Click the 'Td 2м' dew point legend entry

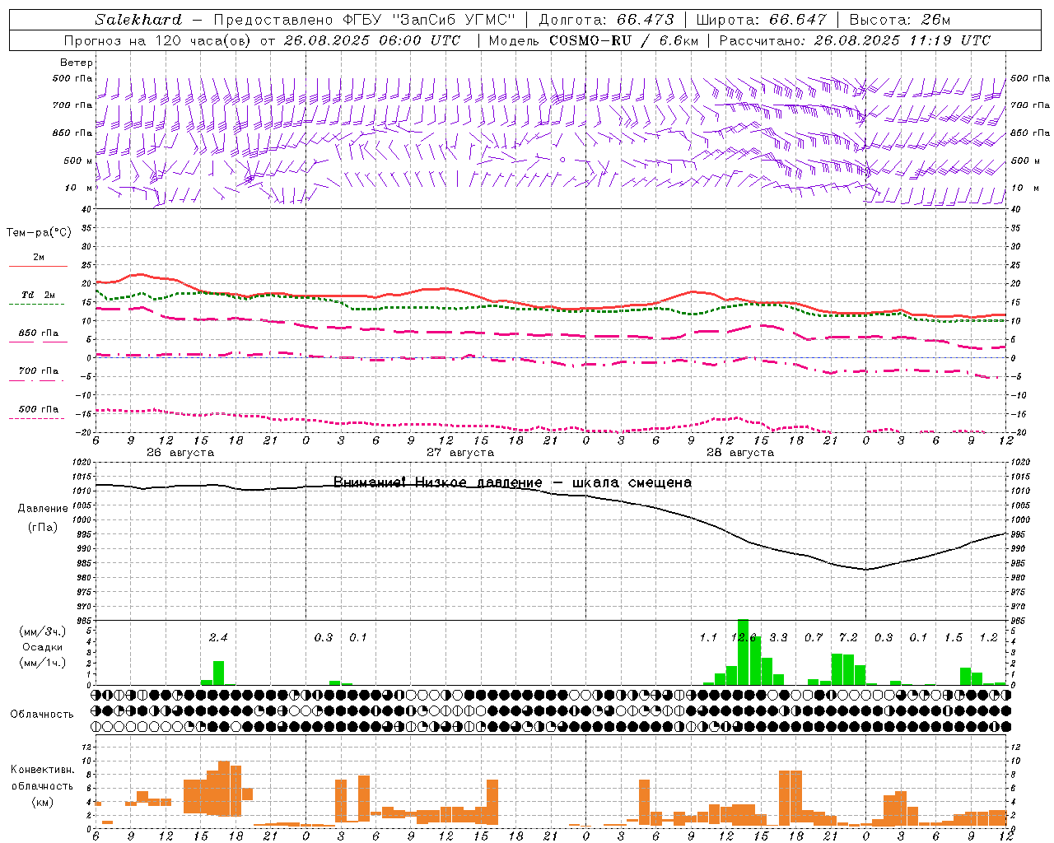(39, 295)
